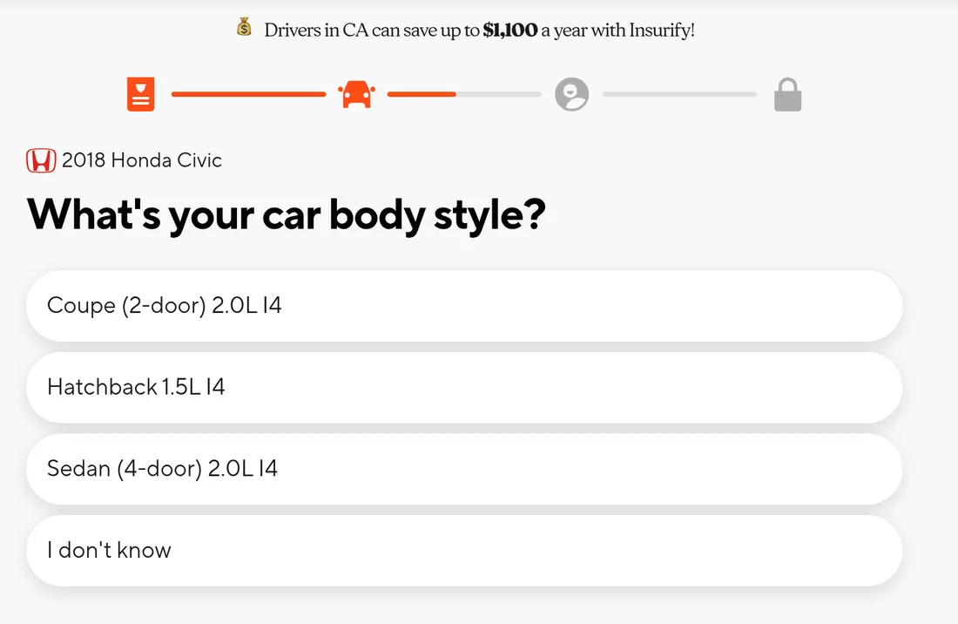
Task: Click the 2018 Honda Civic label
Action: point(142,160)
